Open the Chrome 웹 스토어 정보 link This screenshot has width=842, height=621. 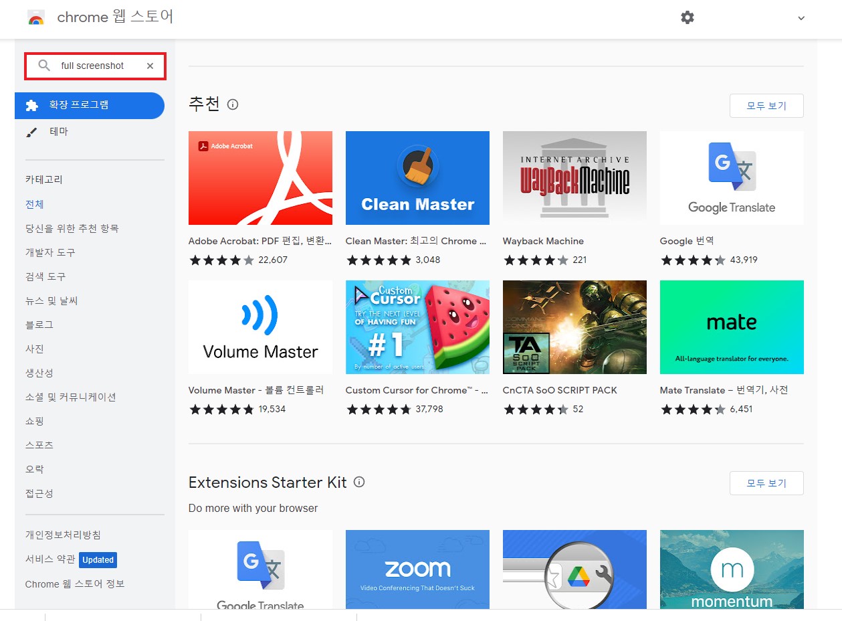[x=75, y=584]
